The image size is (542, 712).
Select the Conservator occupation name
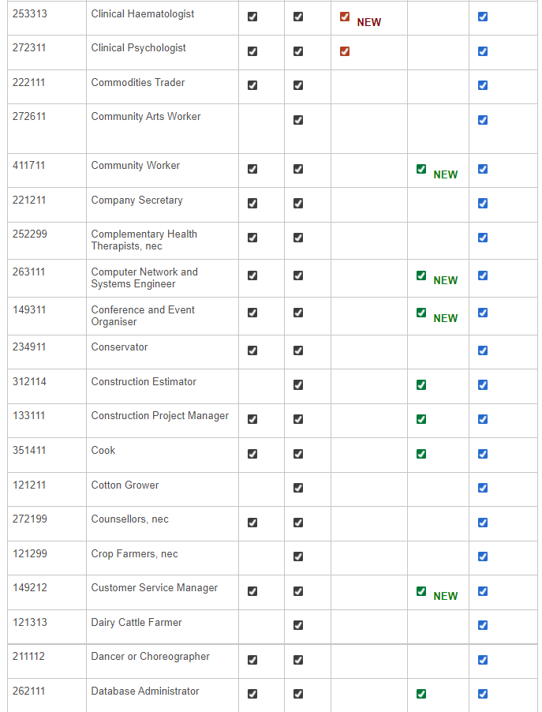(x=119, y=347)
